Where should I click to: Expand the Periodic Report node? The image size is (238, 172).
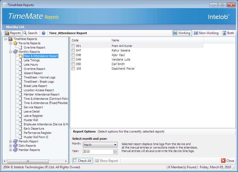point(10,141)
